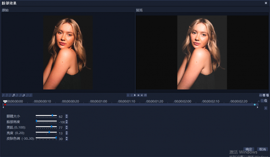Select the cyan end keyframe marker
Viewport: 270px width, 157px height.
point(255,104)
